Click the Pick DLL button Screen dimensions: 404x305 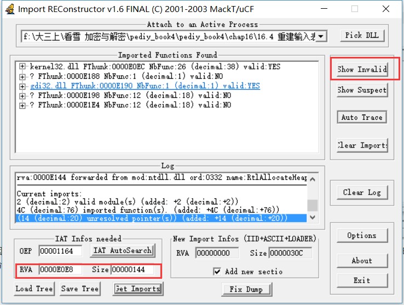point(362,35)
